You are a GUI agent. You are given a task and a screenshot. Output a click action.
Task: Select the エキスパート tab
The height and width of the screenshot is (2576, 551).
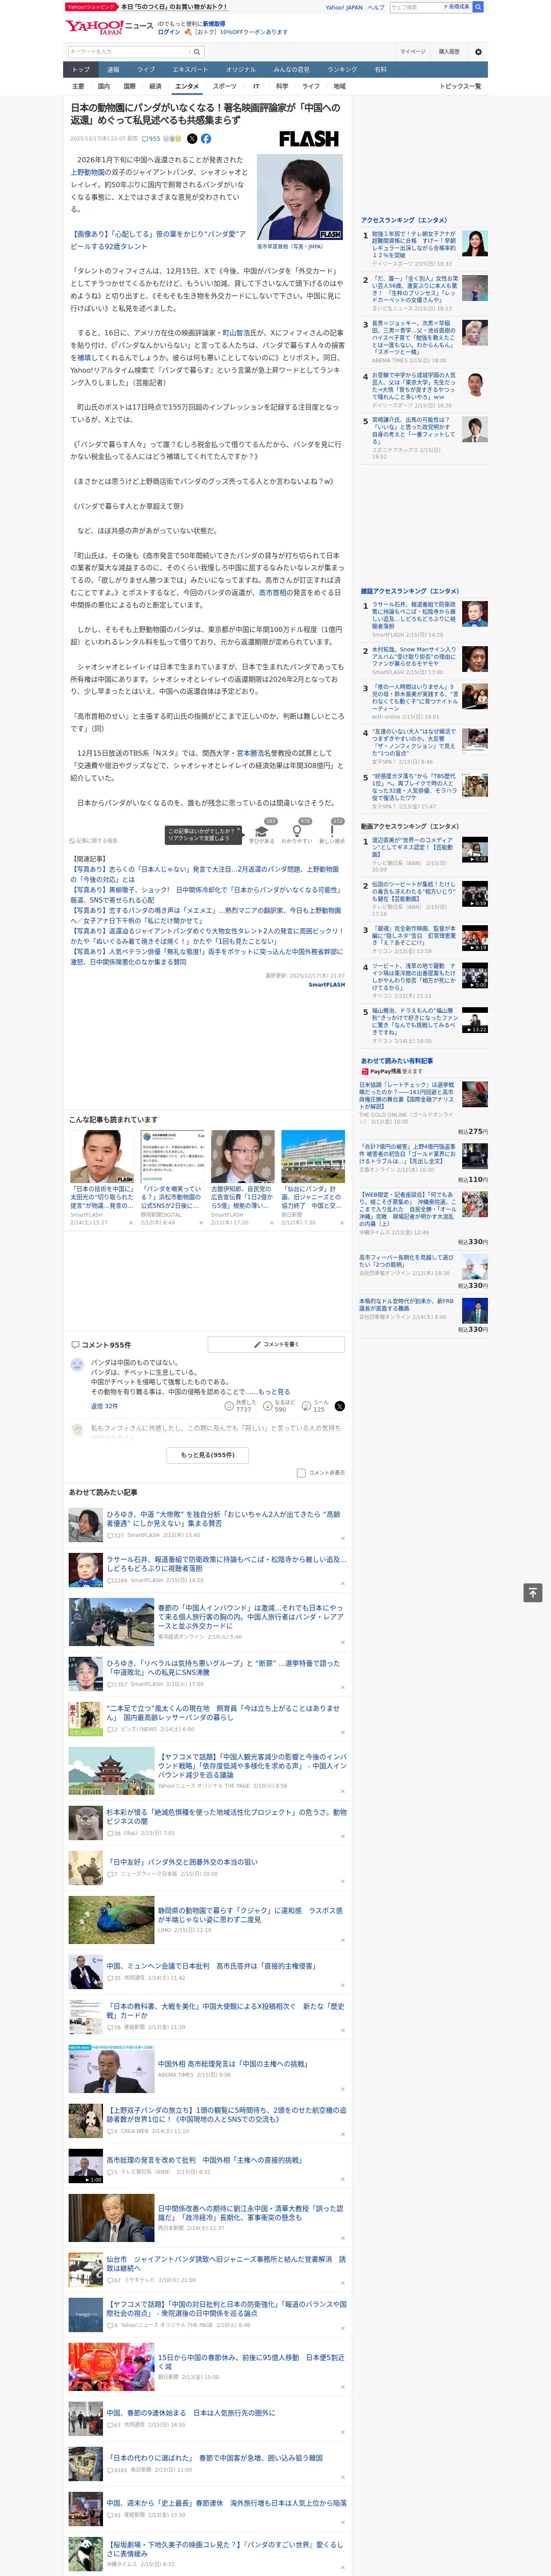[x=190, y=70]
